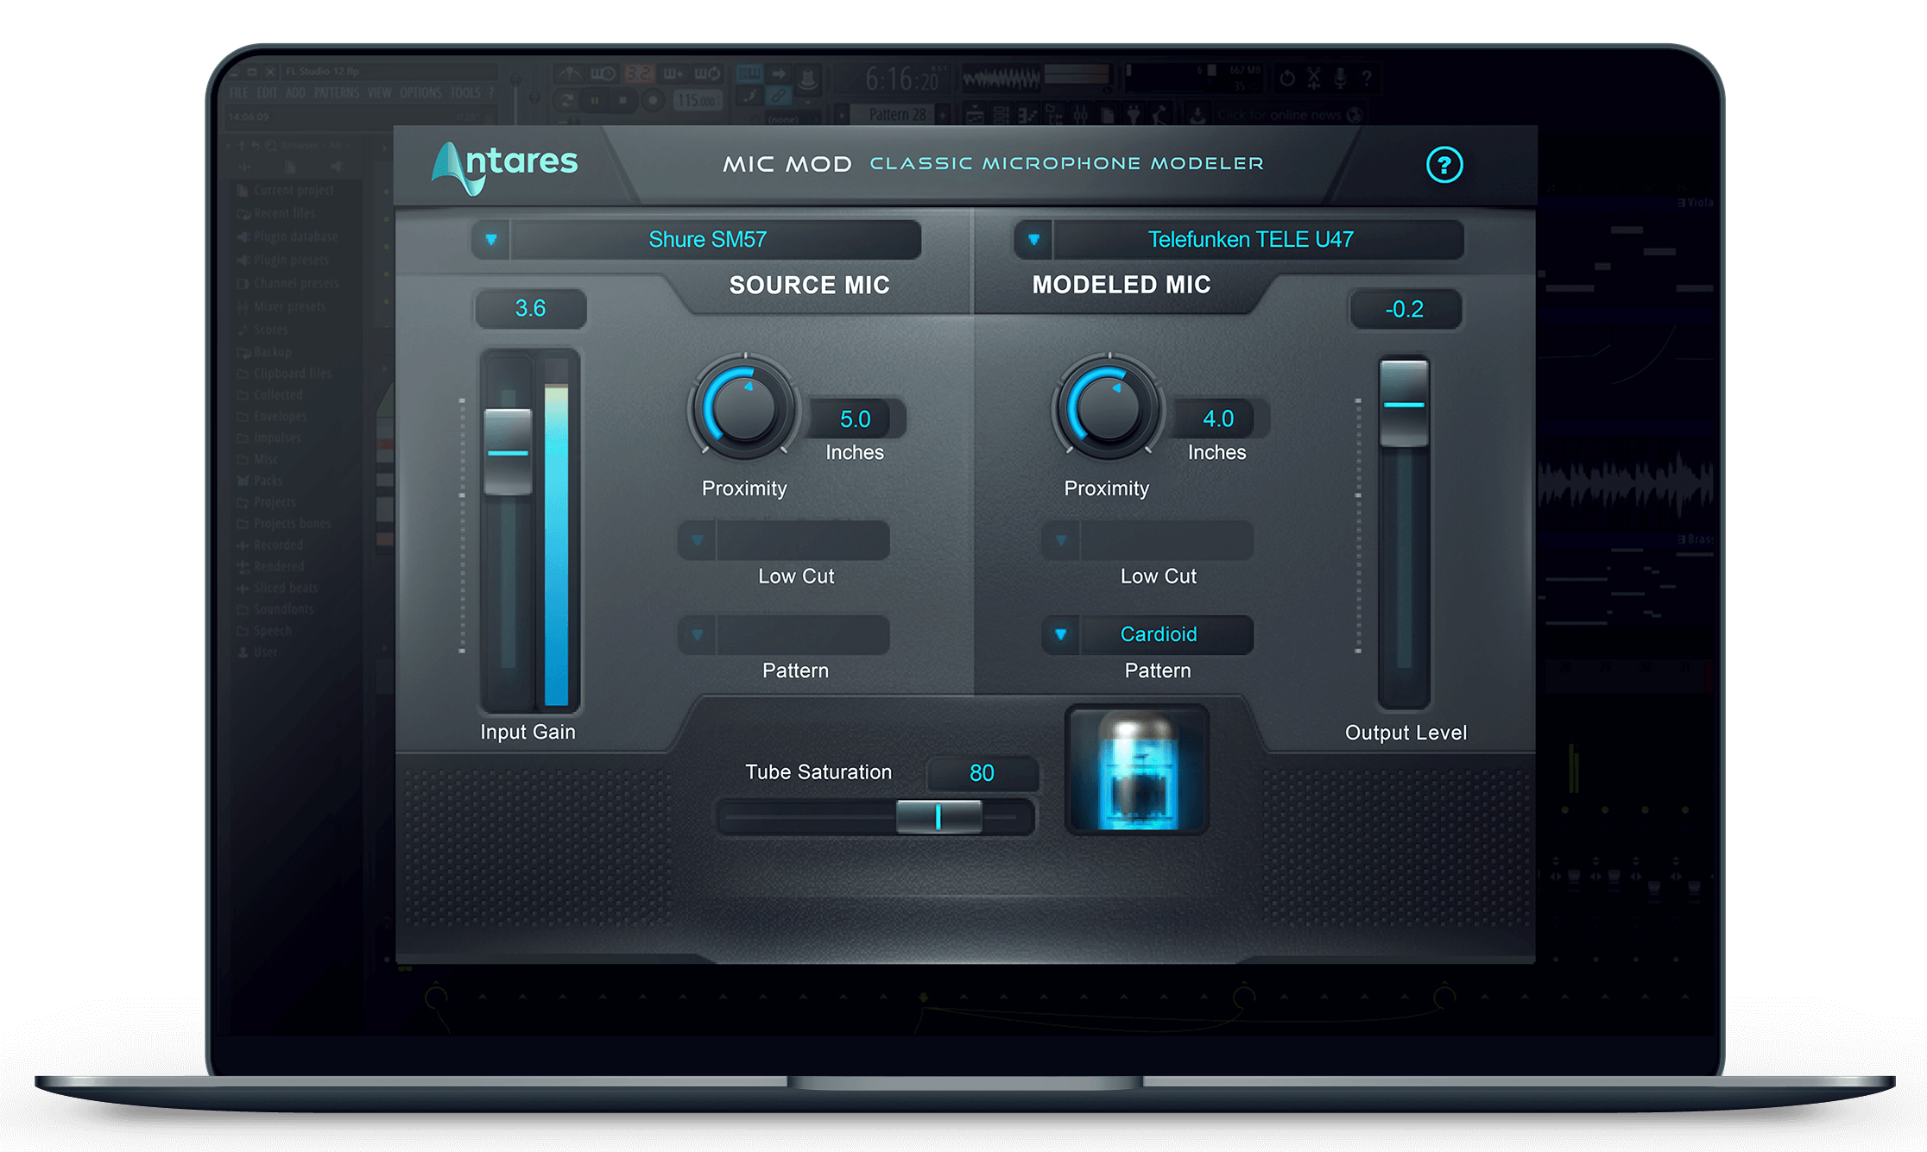Click the Modeled Proximity 4.0 inches field

1218,419
